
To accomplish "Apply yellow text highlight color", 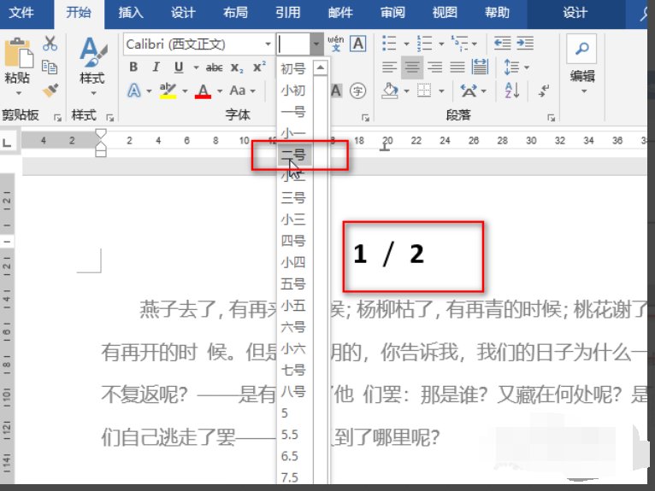I will coord(168,91).
